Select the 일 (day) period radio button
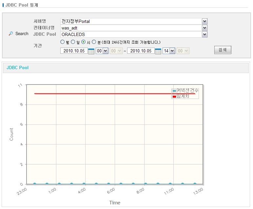Viewport: 253px width, 209px height. tap(73, 42)
